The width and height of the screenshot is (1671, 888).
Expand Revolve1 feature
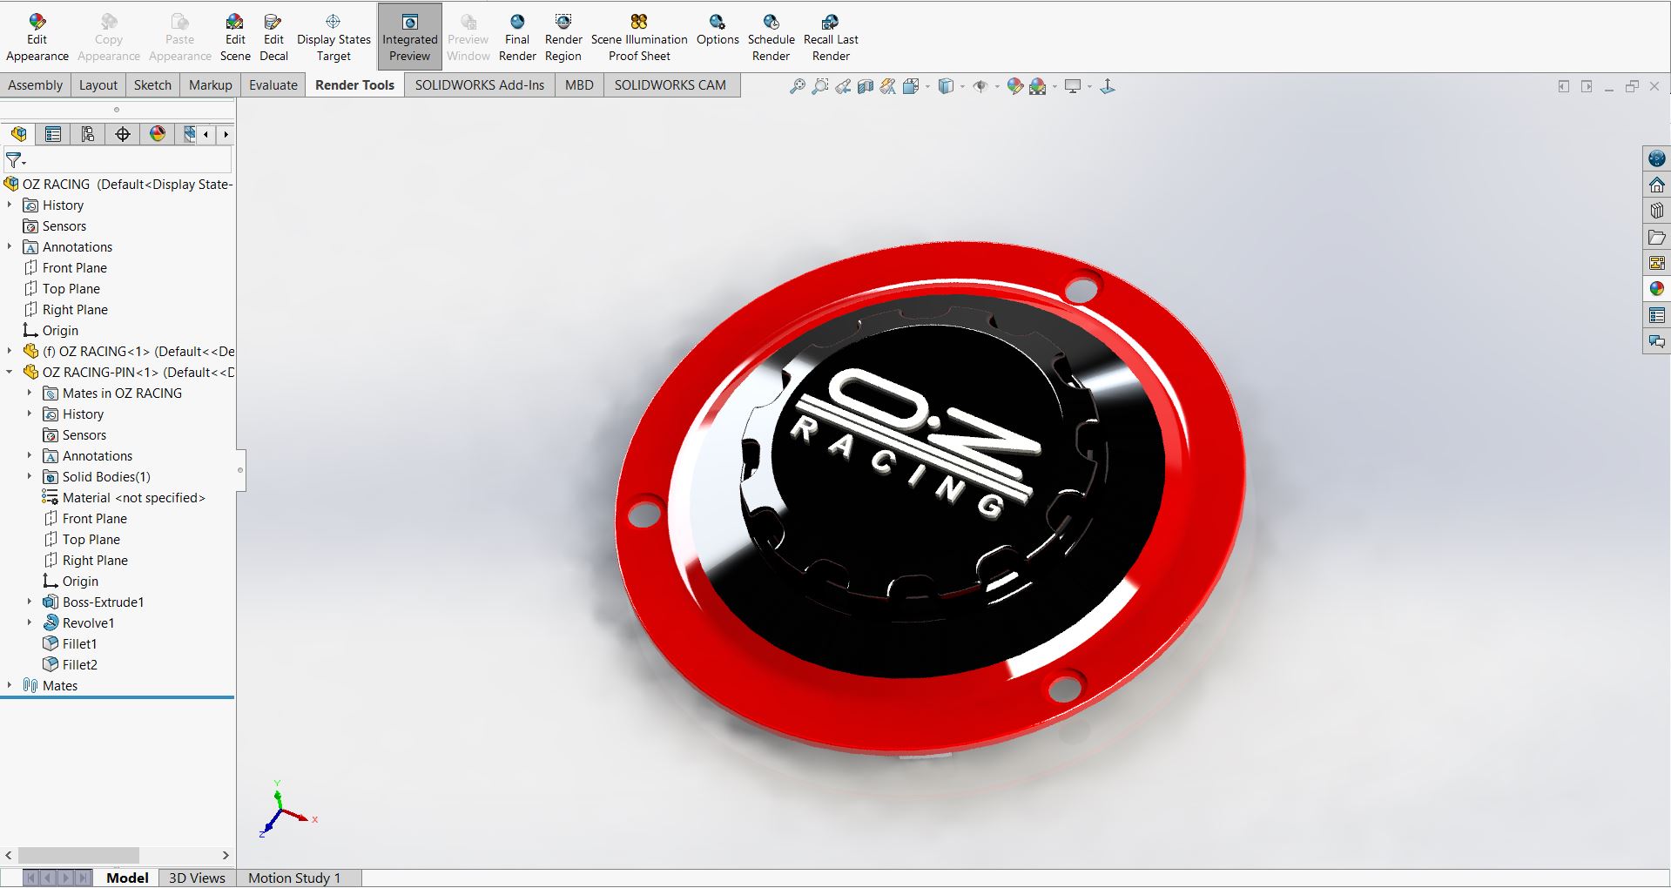point(30,622)
